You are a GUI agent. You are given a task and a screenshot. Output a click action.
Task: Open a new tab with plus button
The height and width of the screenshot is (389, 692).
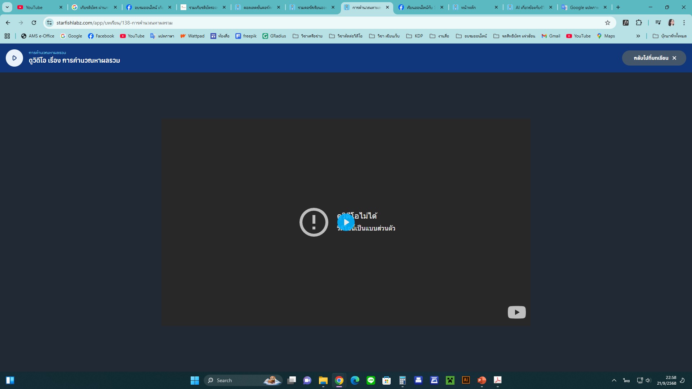point(618,7)
